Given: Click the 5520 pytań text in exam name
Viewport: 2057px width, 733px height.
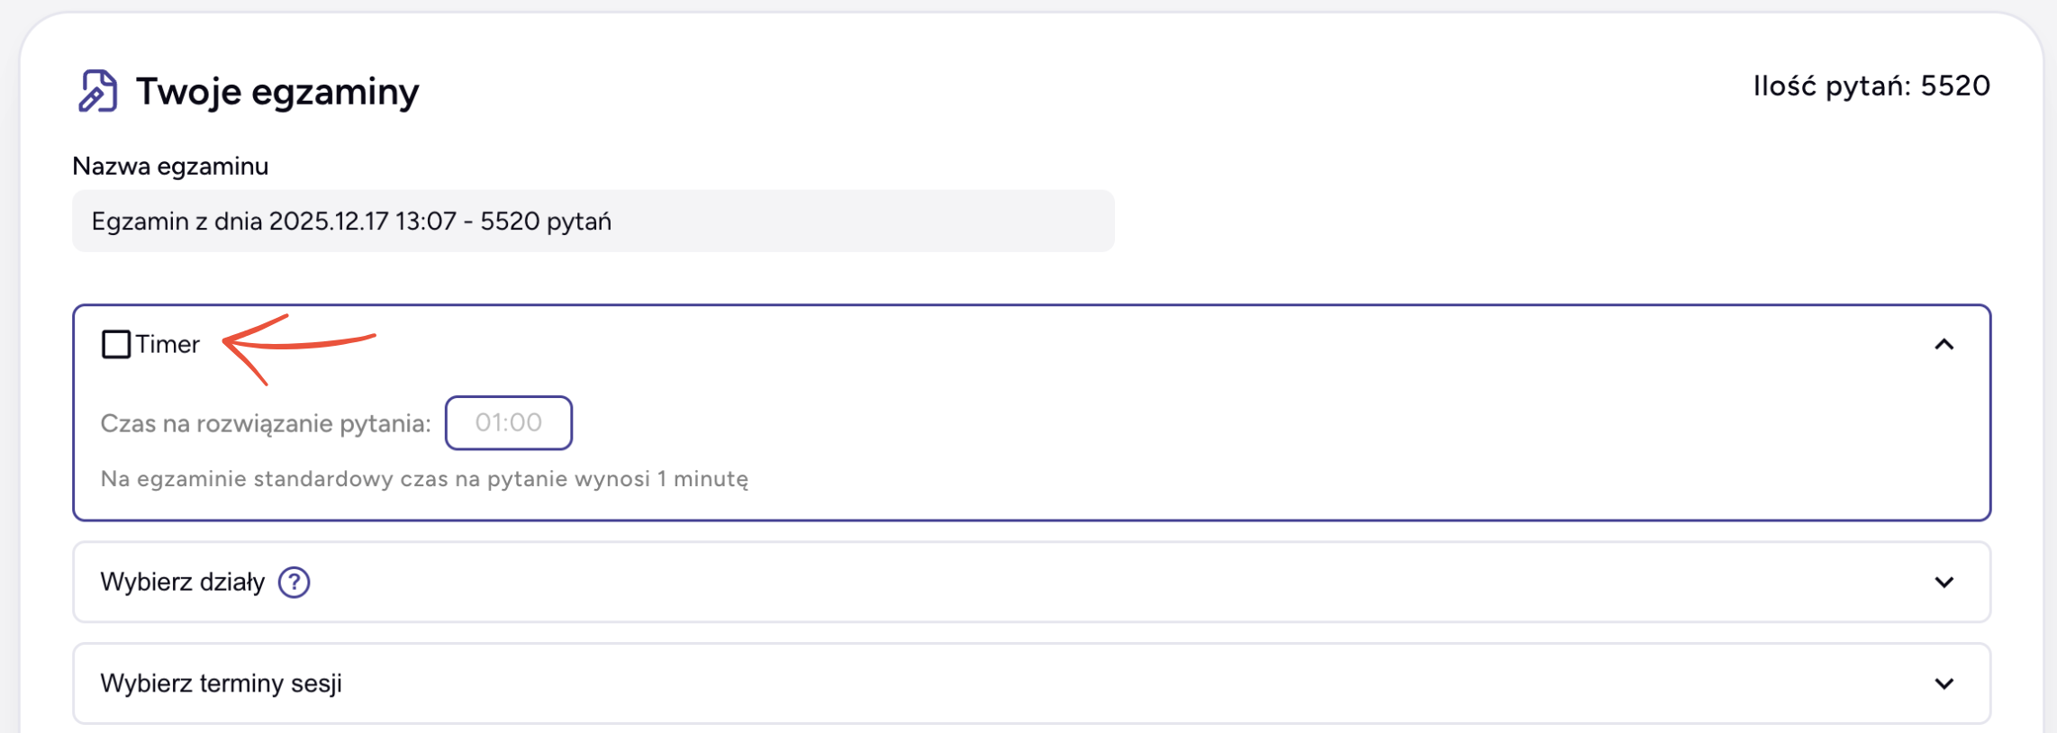Looking at the screenshot, I should [x=546, y=222].
